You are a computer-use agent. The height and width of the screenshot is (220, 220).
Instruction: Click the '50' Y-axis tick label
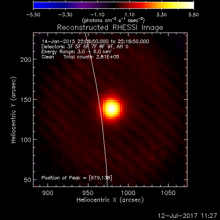tap(28, 180)
